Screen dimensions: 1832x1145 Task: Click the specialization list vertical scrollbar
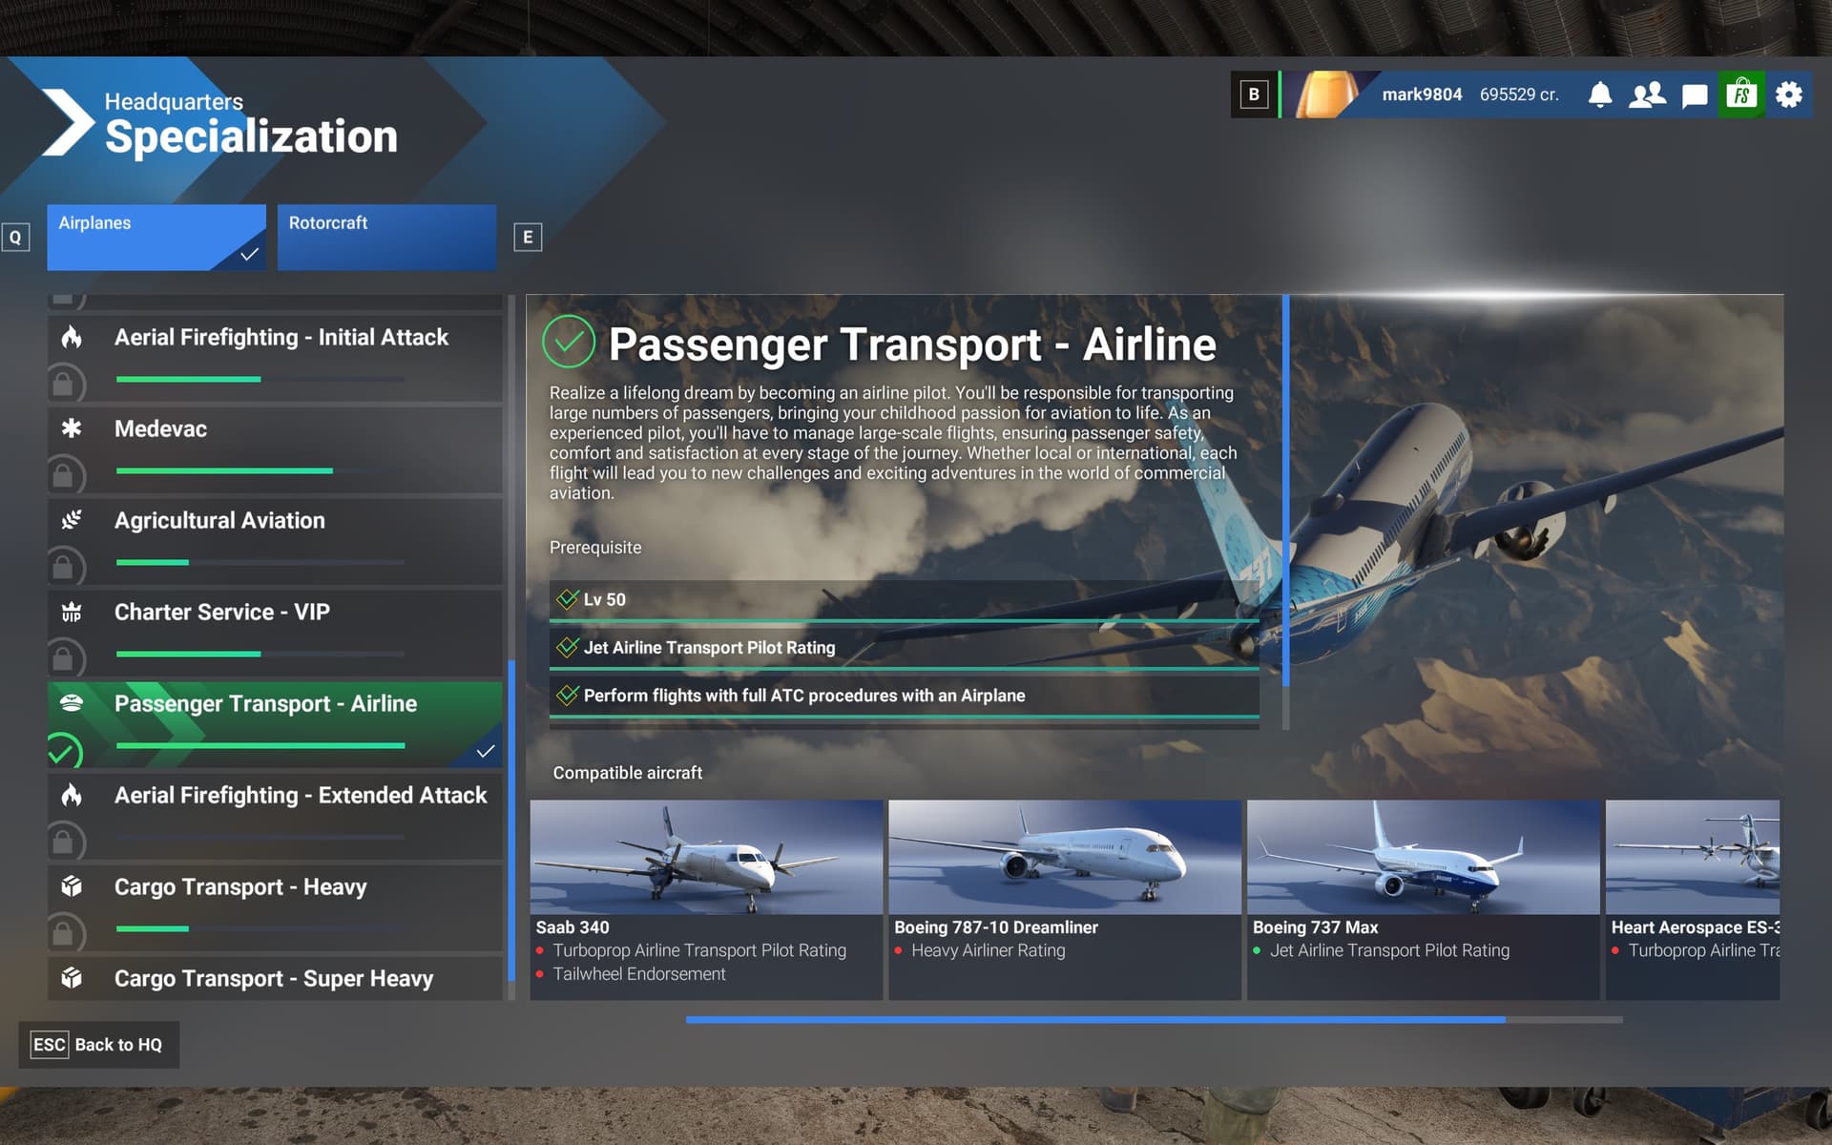tap(511, 821)
